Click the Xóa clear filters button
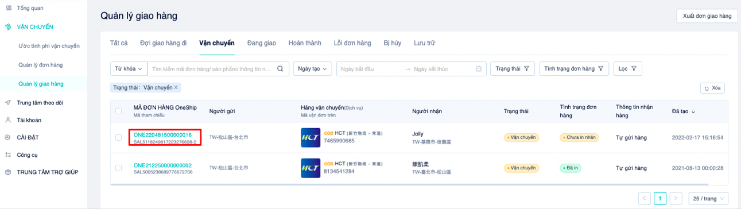741x209 pixels. 712,88
